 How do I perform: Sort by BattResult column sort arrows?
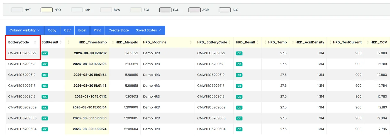(x=61, y=42)
